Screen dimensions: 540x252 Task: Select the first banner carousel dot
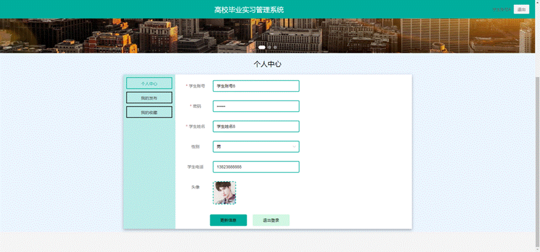(262, 47)
